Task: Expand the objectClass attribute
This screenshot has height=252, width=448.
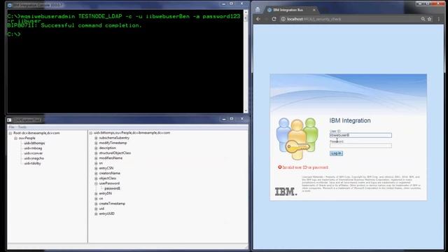Action: (97, 178)
